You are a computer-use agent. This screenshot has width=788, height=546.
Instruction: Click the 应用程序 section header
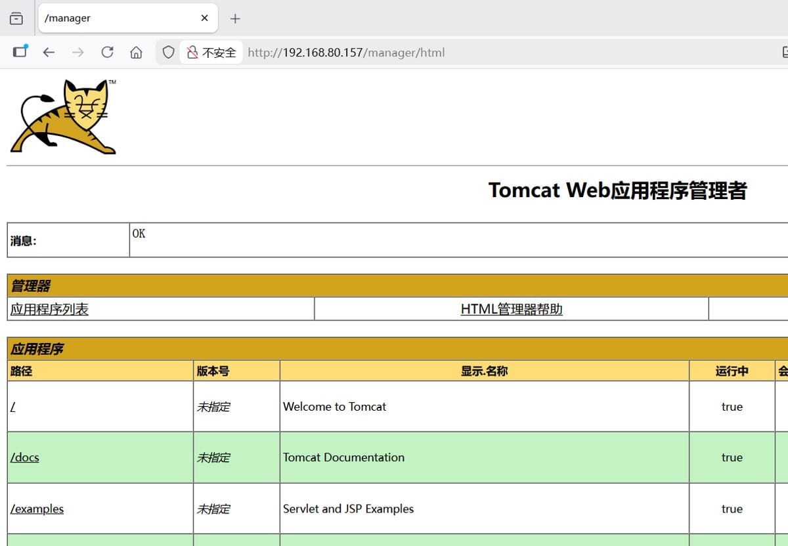coord(397,349)
